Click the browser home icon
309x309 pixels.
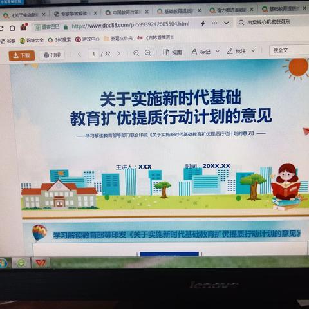coord(12,28)
